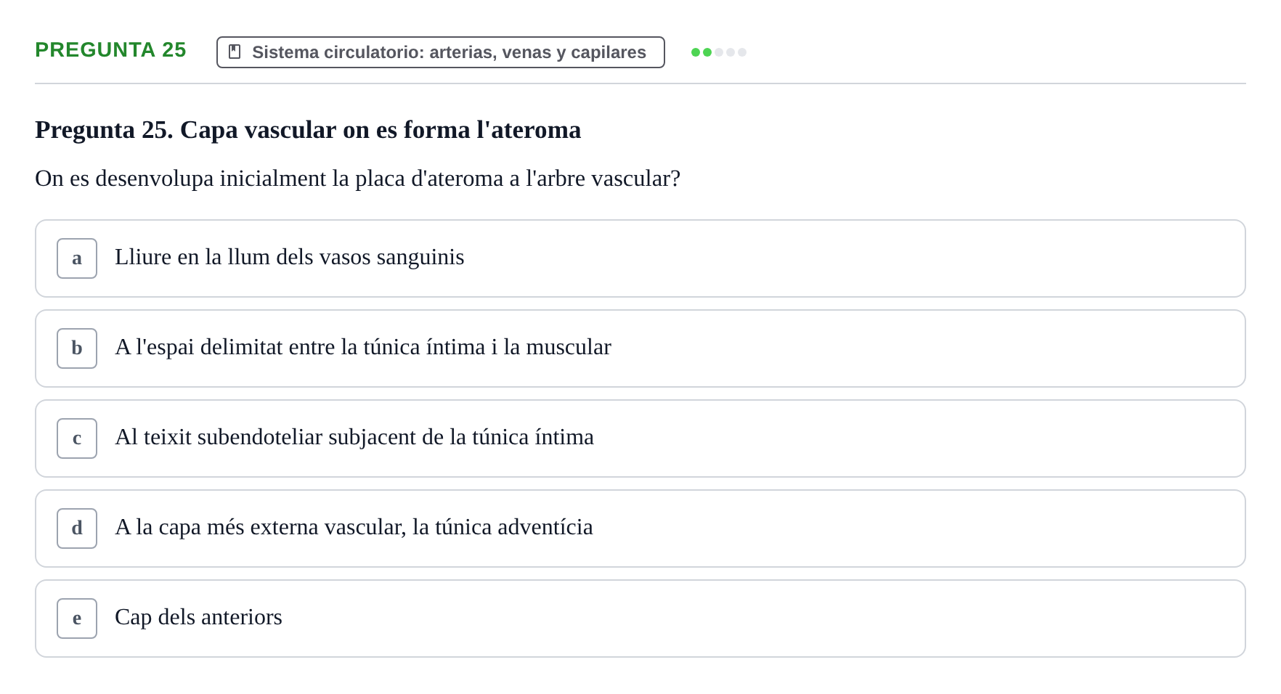Viewport: 1281px width, 694px height.
Task: Click the green PREGUNTA 25 header label
Action: tap(110, 49)
